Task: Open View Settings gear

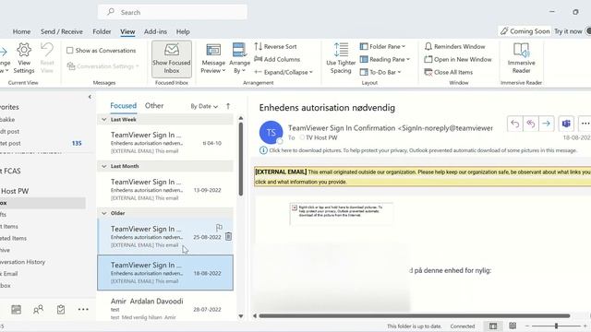Action: [x=24, y=58]
